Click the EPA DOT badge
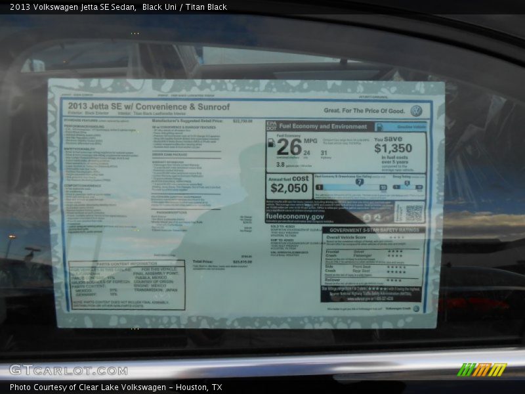Screen dimensions: 525x394 tap(271, 126)
